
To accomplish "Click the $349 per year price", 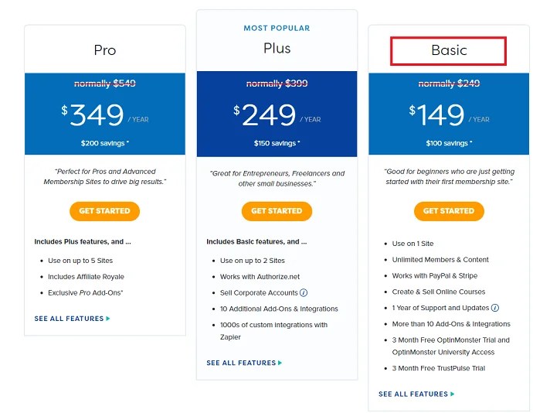I will click(x=105, y=115).
